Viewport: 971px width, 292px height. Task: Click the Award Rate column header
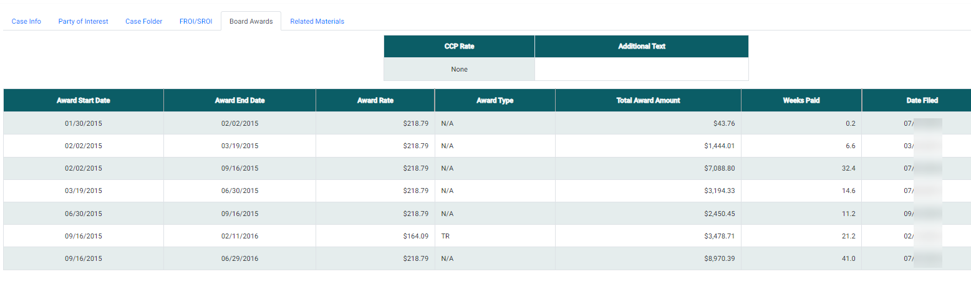pyautogui.click(x=375, y=100)
